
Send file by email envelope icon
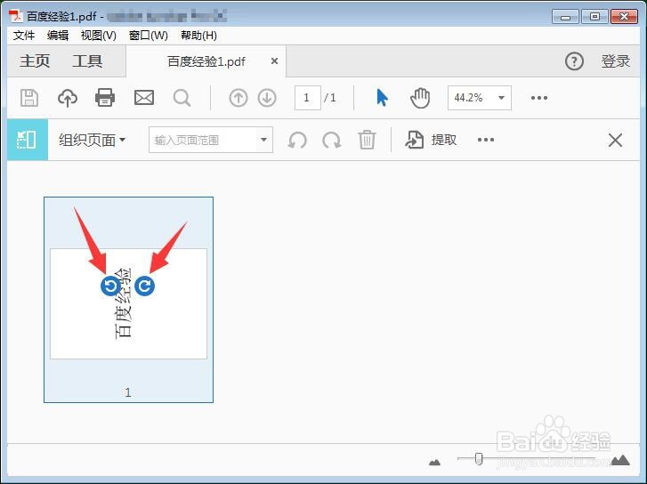[144, 98]
